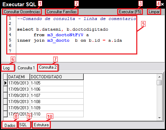Click the m3_doctoNtFiV table name in editor
Screen dimensions: 166x130
[65, 35]
